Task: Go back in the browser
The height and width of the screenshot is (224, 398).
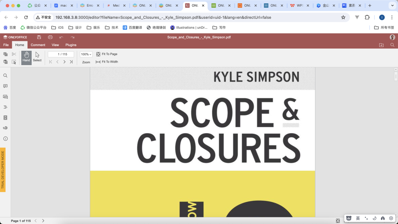Action: [6, 17]
